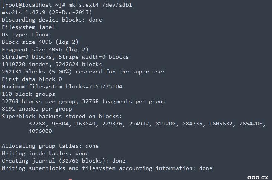Click the 1310720 inodes count line

(52, 64)
